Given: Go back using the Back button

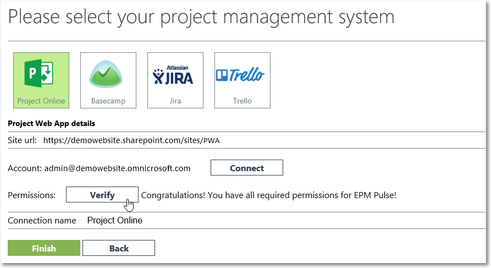Looking at the screenshot, I should tap(119, 248).
